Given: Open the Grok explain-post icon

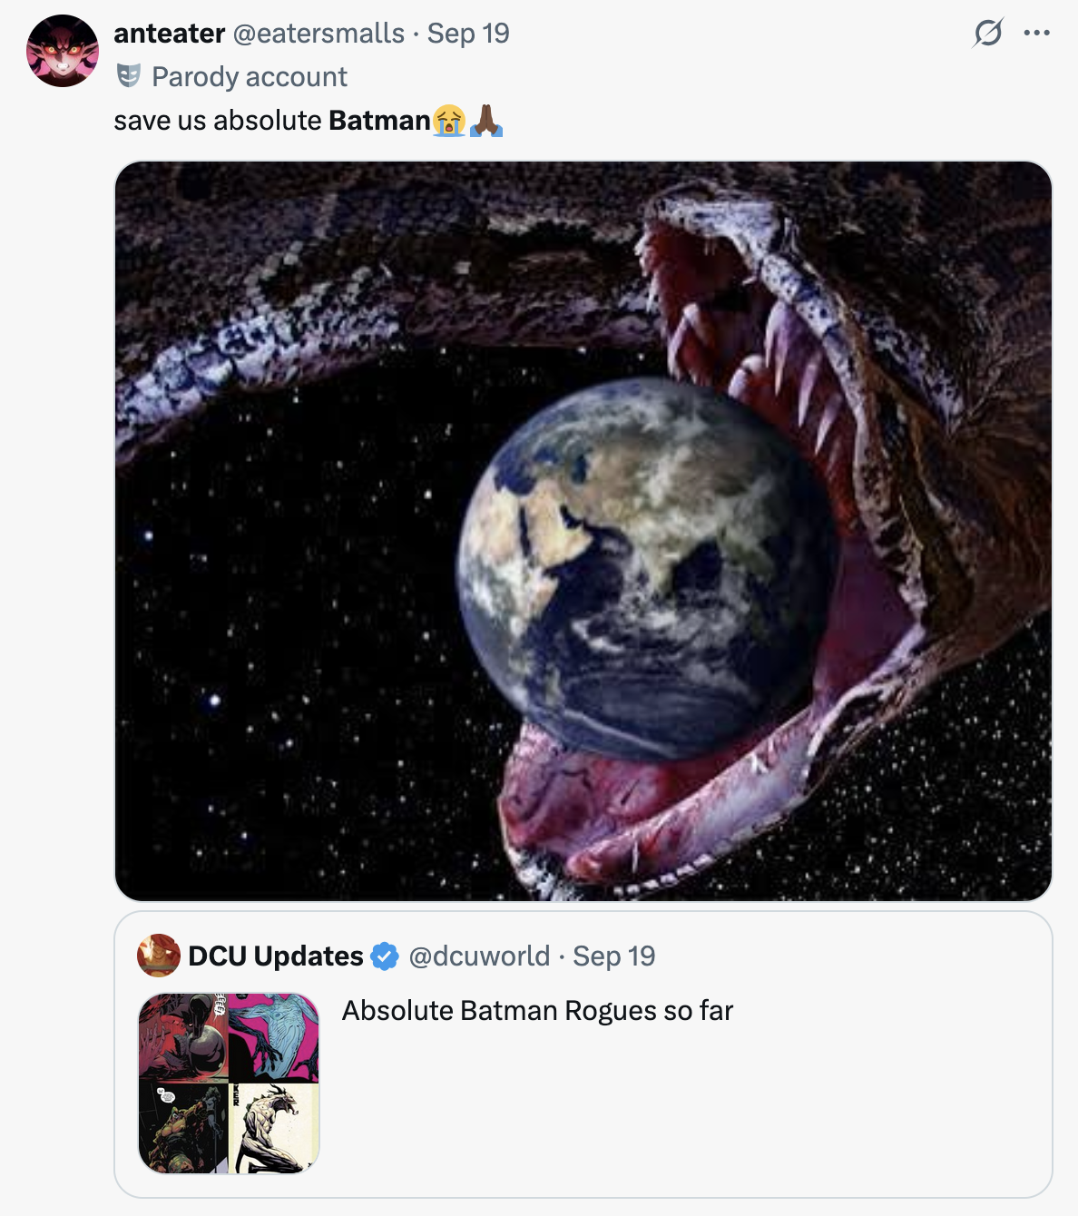Looking at the screenshot, I should click(x=987, y=34).
